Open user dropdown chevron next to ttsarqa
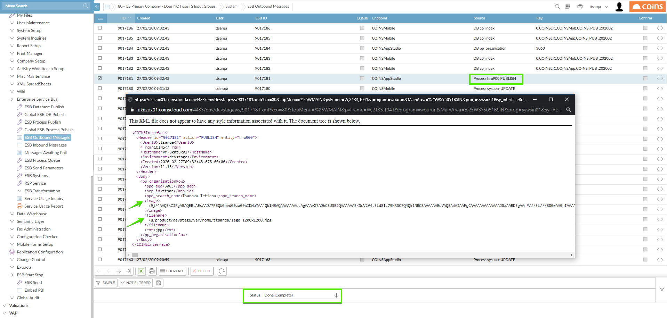667x318 pixels. click(x=606, y=7)
